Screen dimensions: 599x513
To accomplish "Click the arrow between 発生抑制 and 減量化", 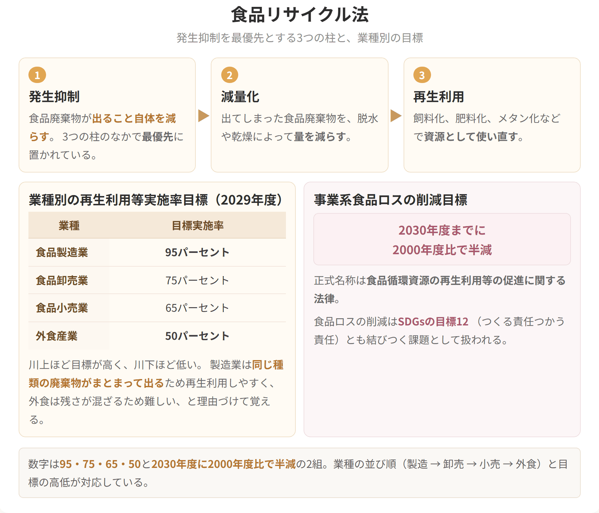I will pos(204,116).
